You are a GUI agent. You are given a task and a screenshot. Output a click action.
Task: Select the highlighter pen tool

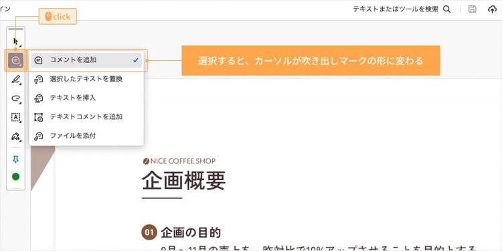[x=15, y=79]
